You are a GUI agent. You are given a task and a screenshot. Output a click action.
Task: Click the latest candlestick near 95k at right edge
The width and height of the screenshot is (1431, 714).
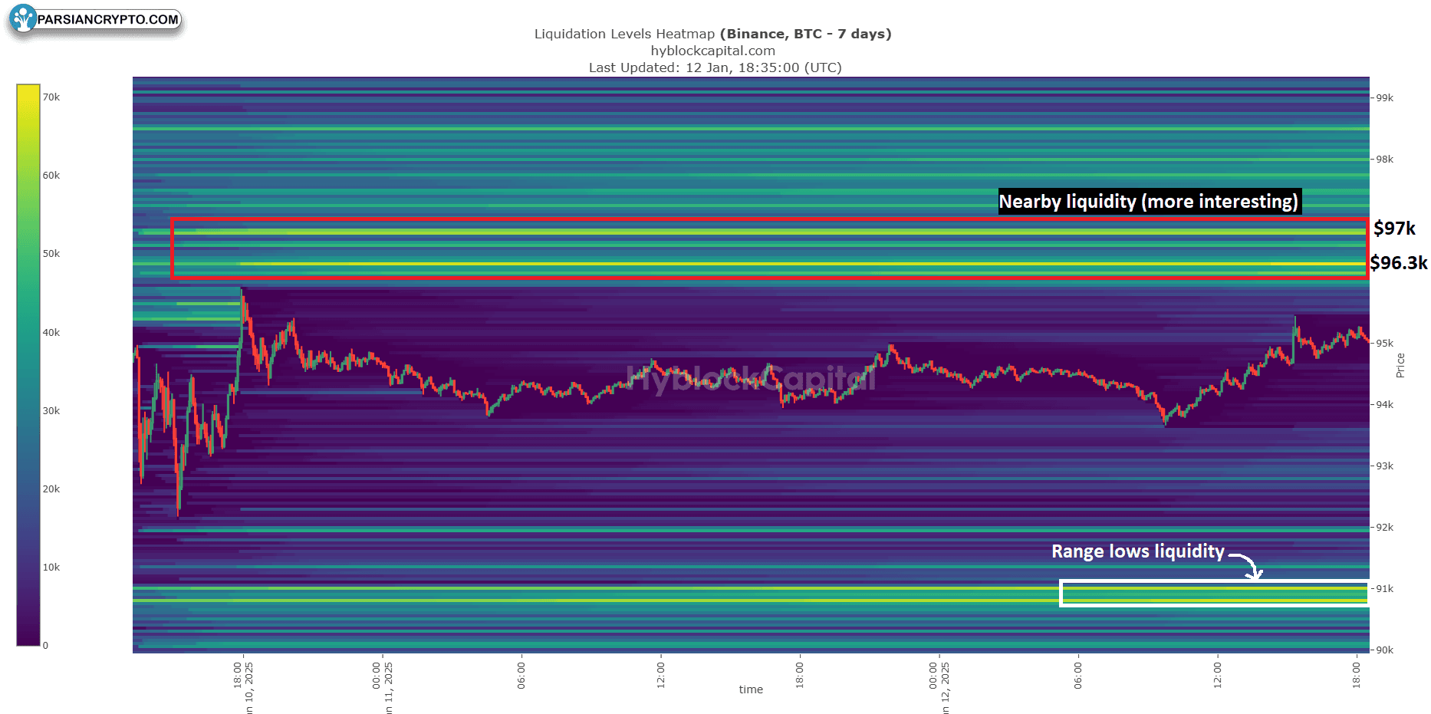[x=1367, y=339]
